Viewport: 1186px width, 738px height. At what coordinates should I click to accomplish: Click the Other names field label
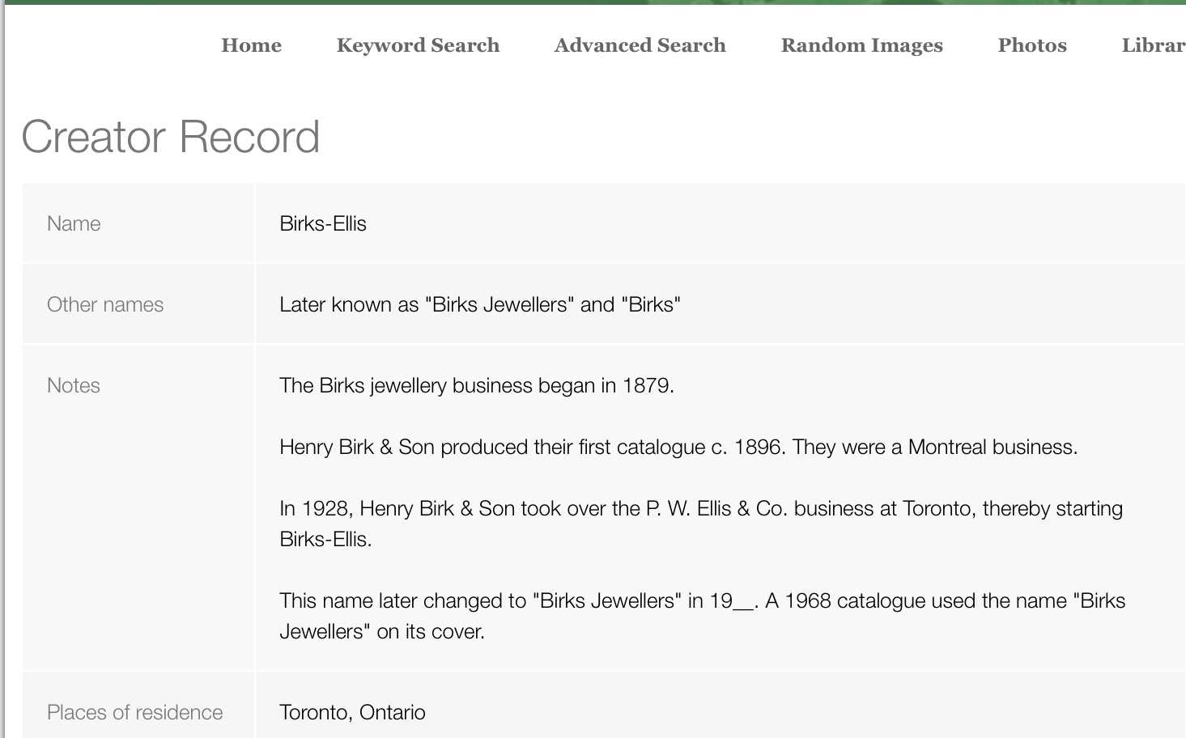[105, 304]
